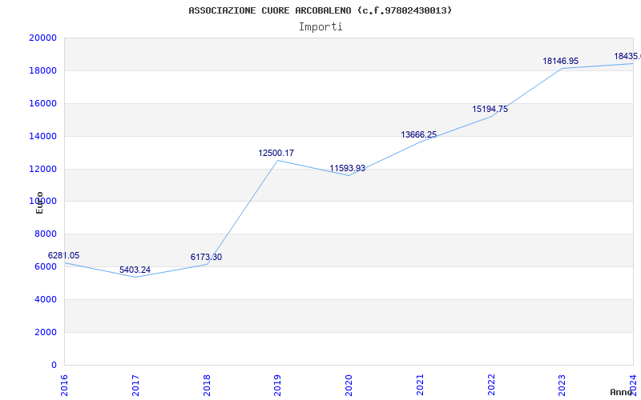Click the 2023 x-axis label
Viewport: 641px width, 400px height.
pyautogui.click(x=562, y=385)
